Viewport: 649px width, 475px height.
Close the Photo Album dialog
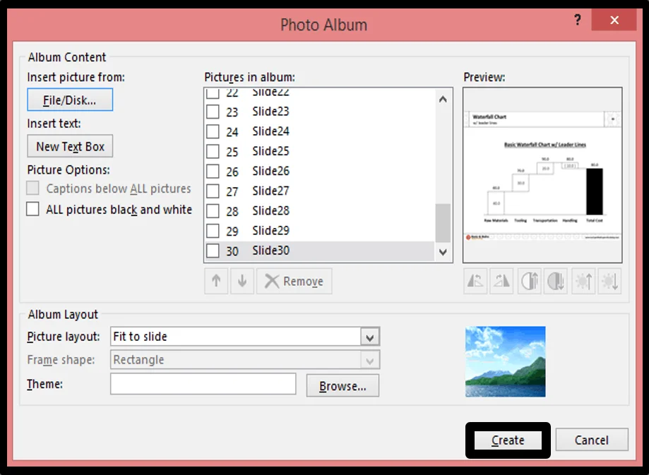tap(614, 20)
